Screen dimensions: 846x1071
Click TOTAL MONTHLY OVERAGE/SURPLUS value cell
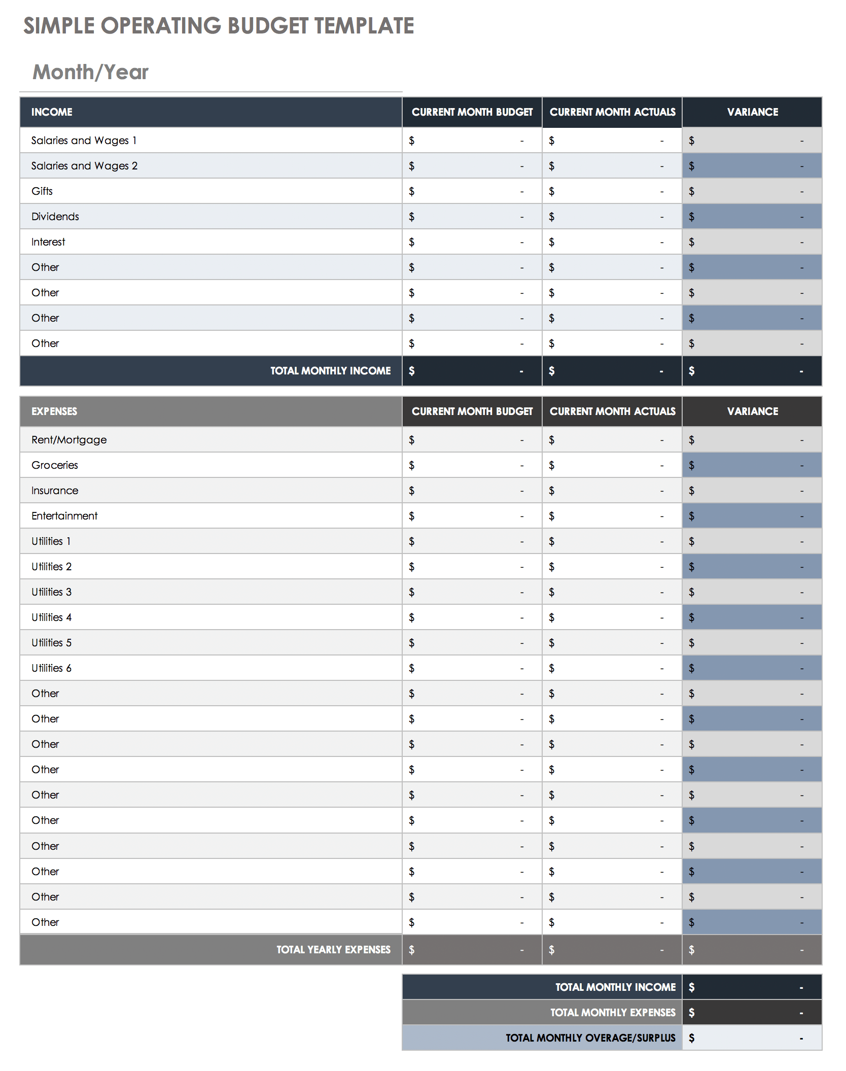[752, 1038]
